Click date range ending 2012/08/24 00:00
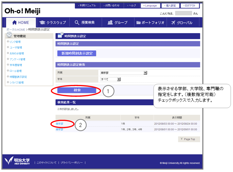The image size is (233, 172). (x=175, y=124)
